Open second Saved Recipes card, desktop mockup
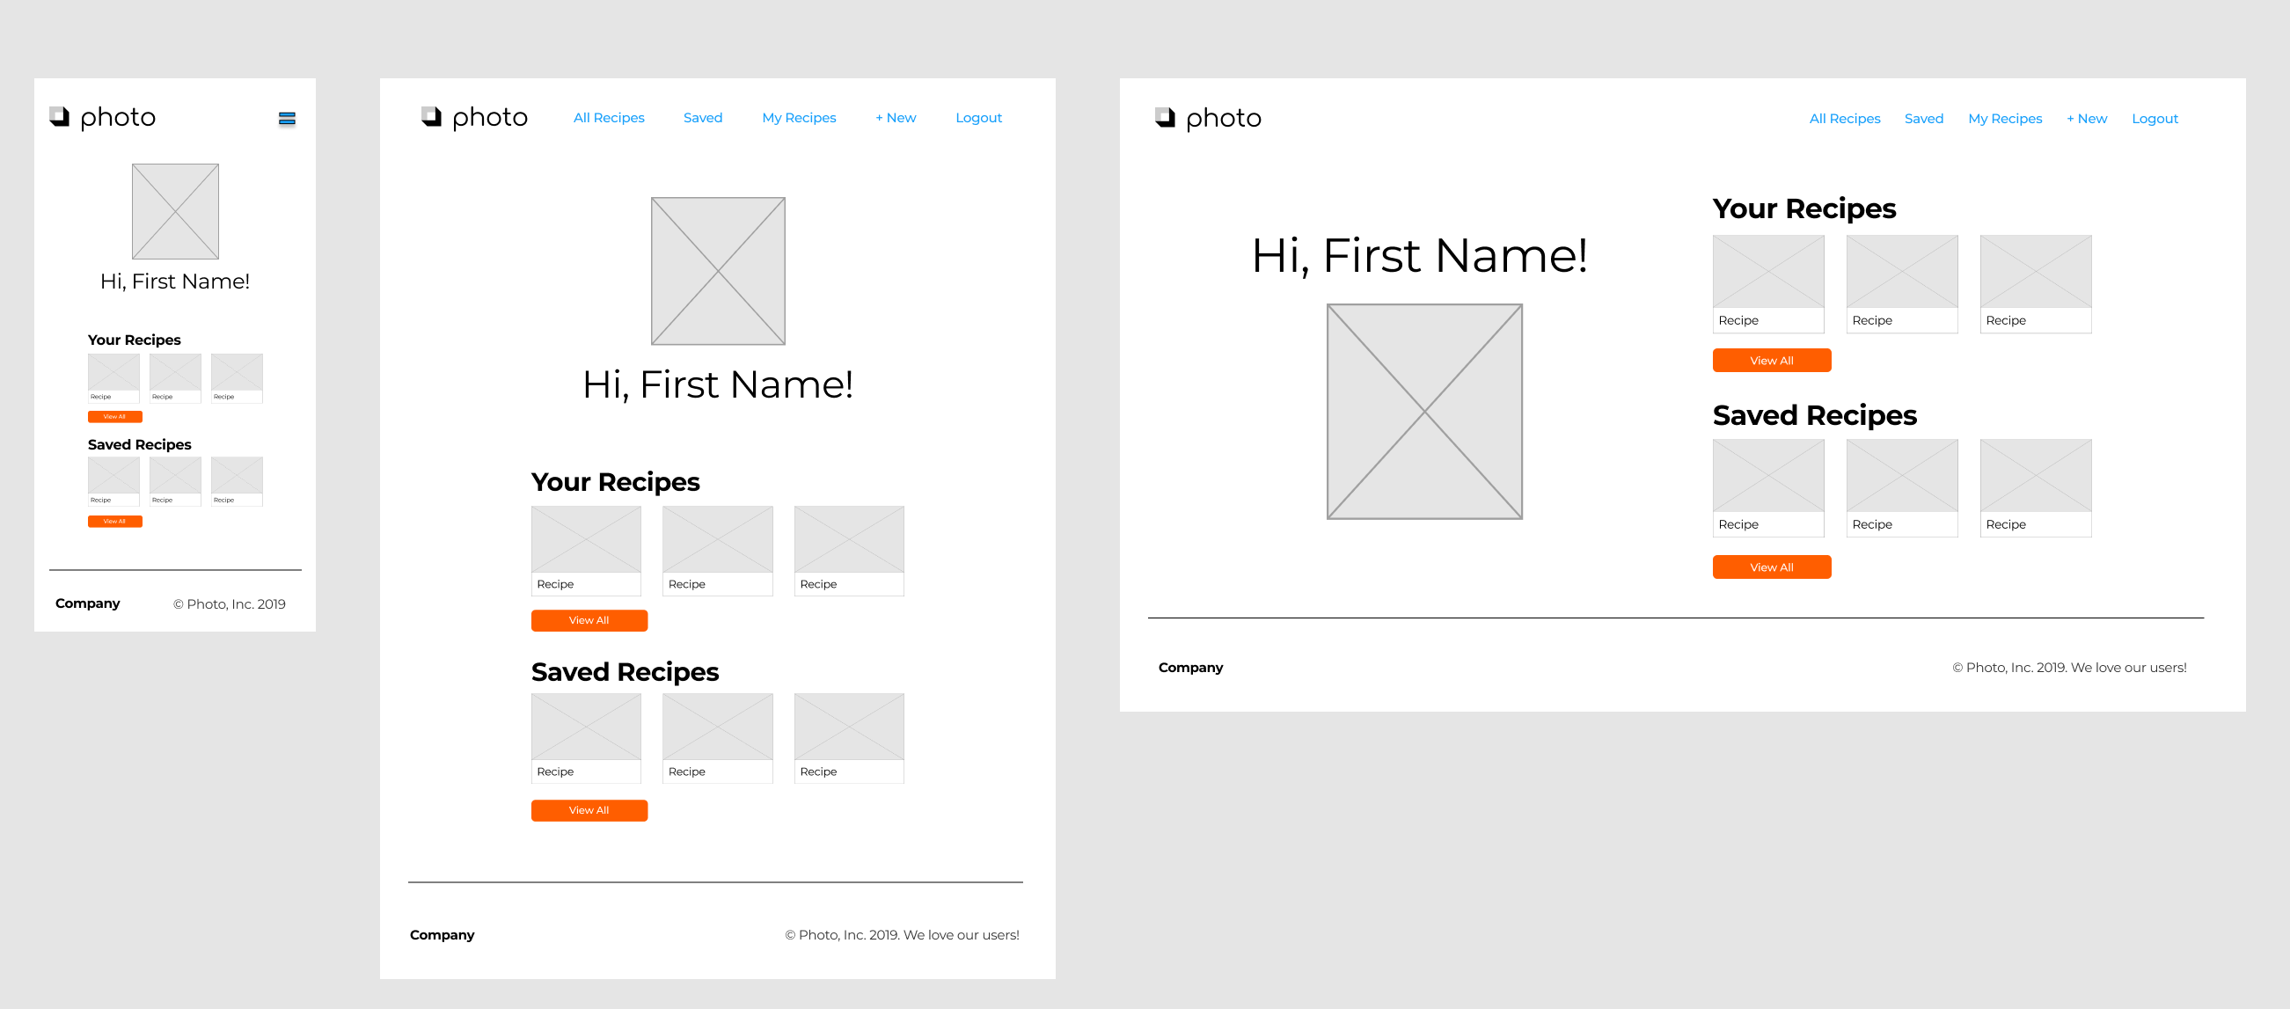2290x1009 pixels. [1902, 488]
